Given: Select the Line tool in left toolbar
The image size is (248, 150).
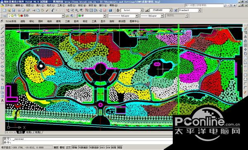Looking at the screenshot, I should (x=2, y=28).
